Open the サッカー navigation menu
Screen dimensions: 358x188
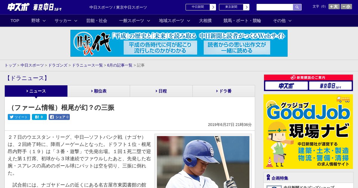[x=63, y=21]
